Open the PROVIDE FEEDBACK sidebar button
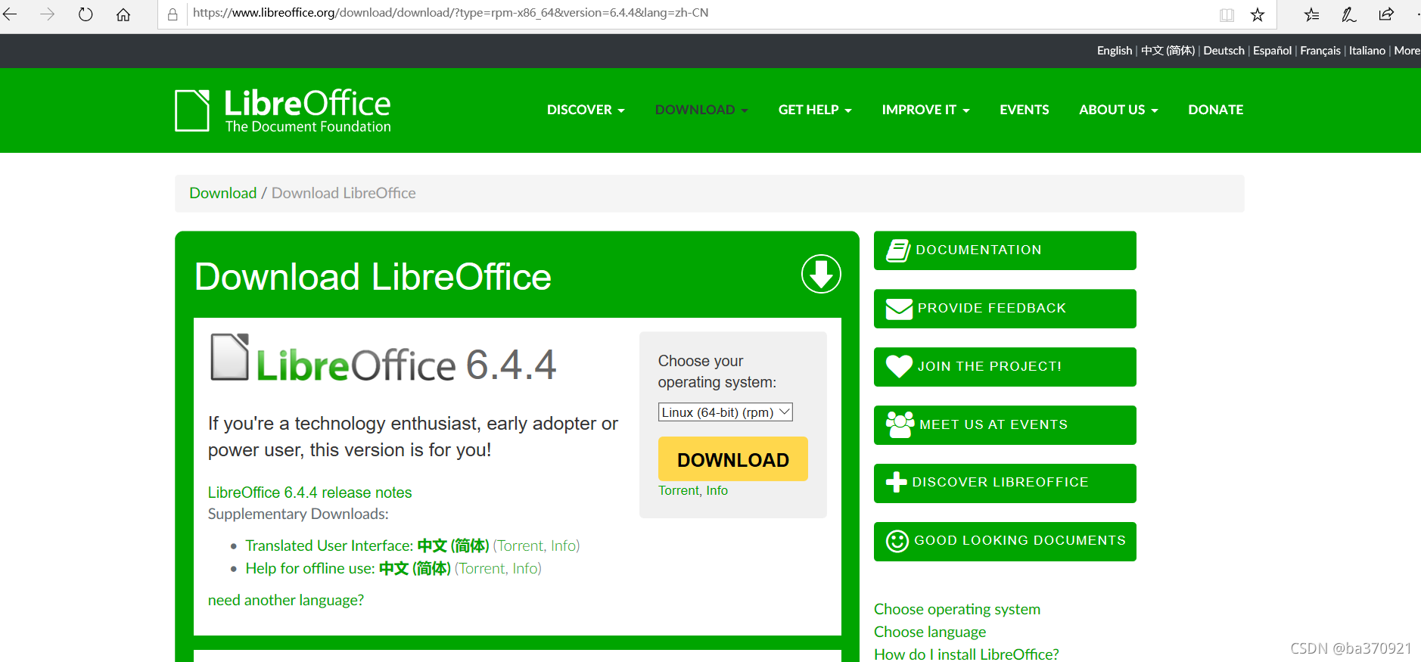Image resolution: width=1421 pixels, height=662 pixels. (x=1005, y=309)
